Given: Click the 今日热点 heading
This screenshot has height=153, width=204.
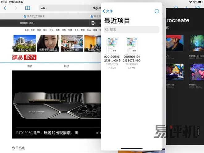Looking at the screenshot, I should (19, 148).
